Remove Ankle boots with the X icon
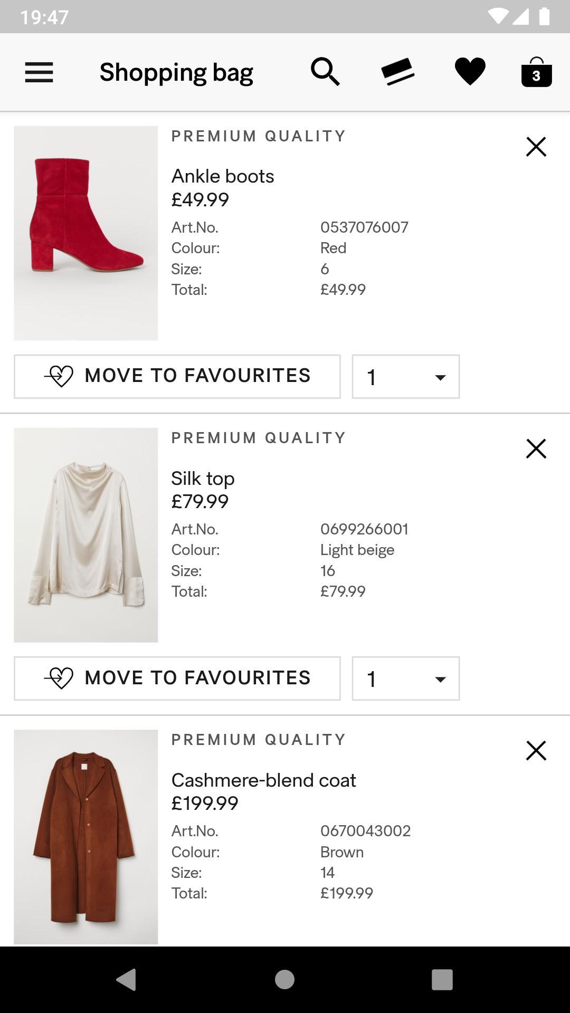This screenshot has width=570, height=1013. click(x=536, y=147)
